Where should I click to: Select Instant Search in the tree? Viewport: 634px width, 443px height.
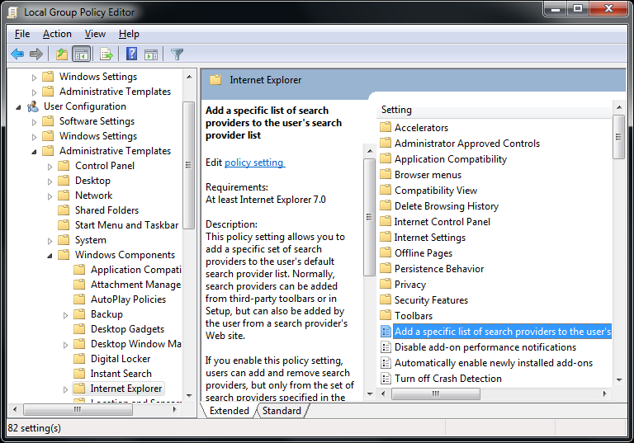tap(121, 374)
